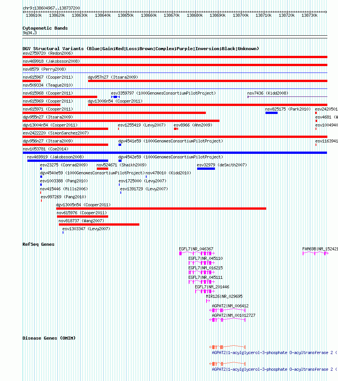Viewport: 338px width, 381px height.
Task: Click the EGFL7|NR_046367 transcript glyph
Action: [x=197, y=253]
